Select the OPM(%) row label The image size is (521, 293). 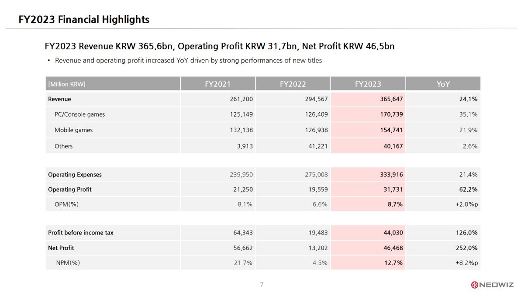coord(66,204)
